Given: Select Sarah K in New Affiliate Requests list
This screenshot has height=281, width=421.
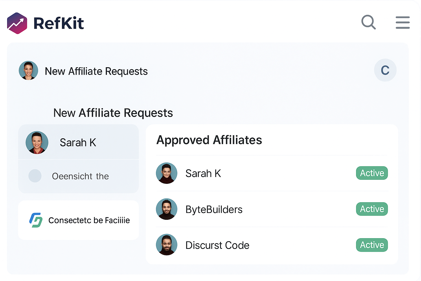Looking at the screenshot, I should click(78, 142).
